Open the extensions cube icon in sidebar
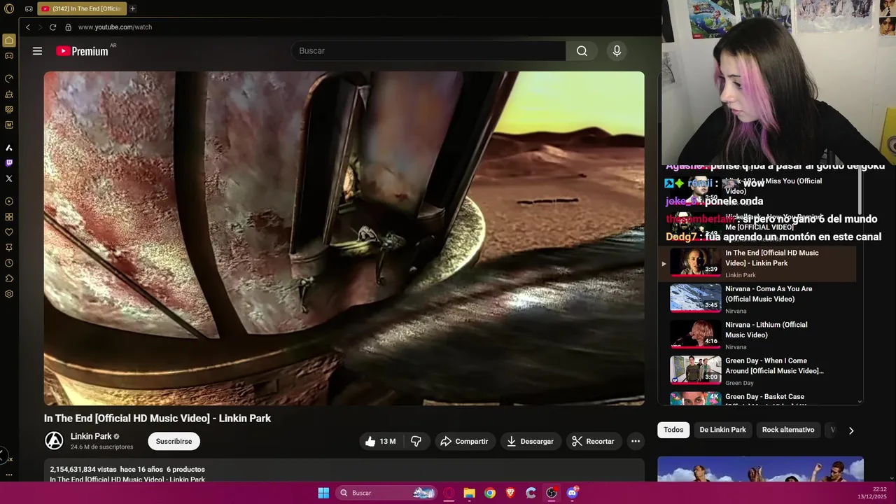The height and width of the screenshot is (504, 896). (9, 279)
